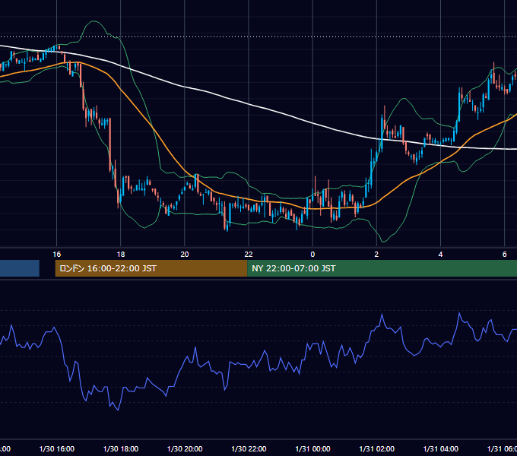Click the 20 hour label on price chart axis
The height and width of the screenshot is (456, 517).
185,254
